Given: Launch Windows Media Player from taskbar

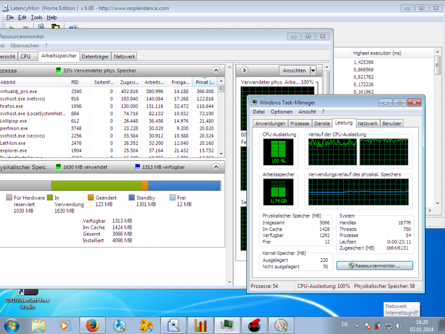Looking at the screenshot, I should click(x=65, y=325).
